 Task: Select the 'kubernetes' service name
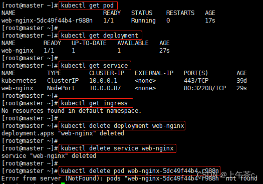(19, 81)
